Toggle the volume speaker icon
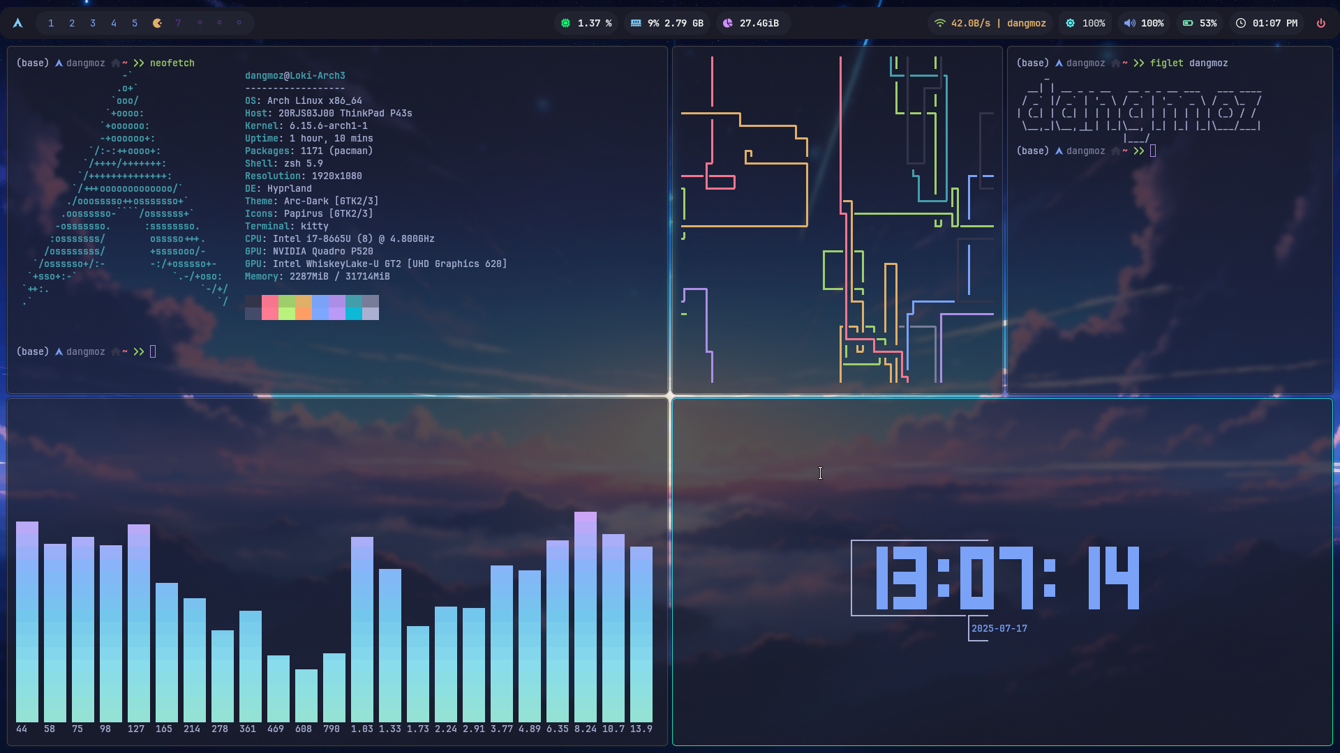Image resolution: width=1340 pixels, height=753 pixels. [1129, 23]
